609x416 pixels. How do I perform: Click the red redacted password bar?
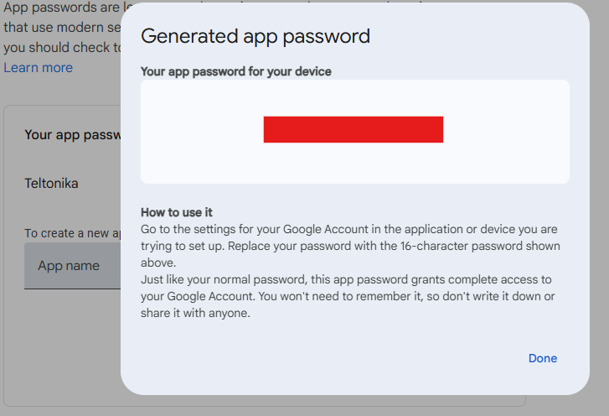(x=353, y=130)
